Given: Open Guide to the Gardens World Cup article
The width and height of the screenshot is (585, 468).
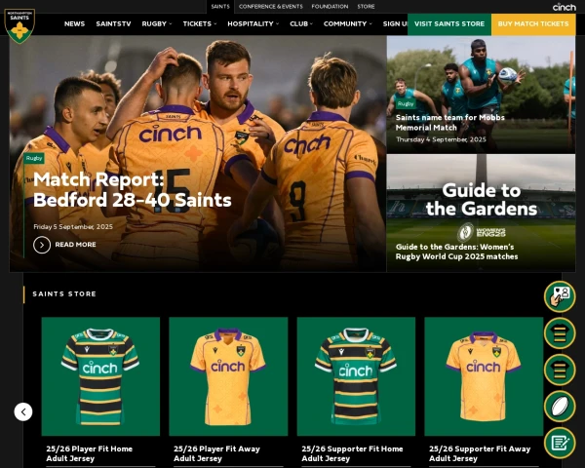Looking at the screenshot, I should pyautogui.click(x=456, y=252).
